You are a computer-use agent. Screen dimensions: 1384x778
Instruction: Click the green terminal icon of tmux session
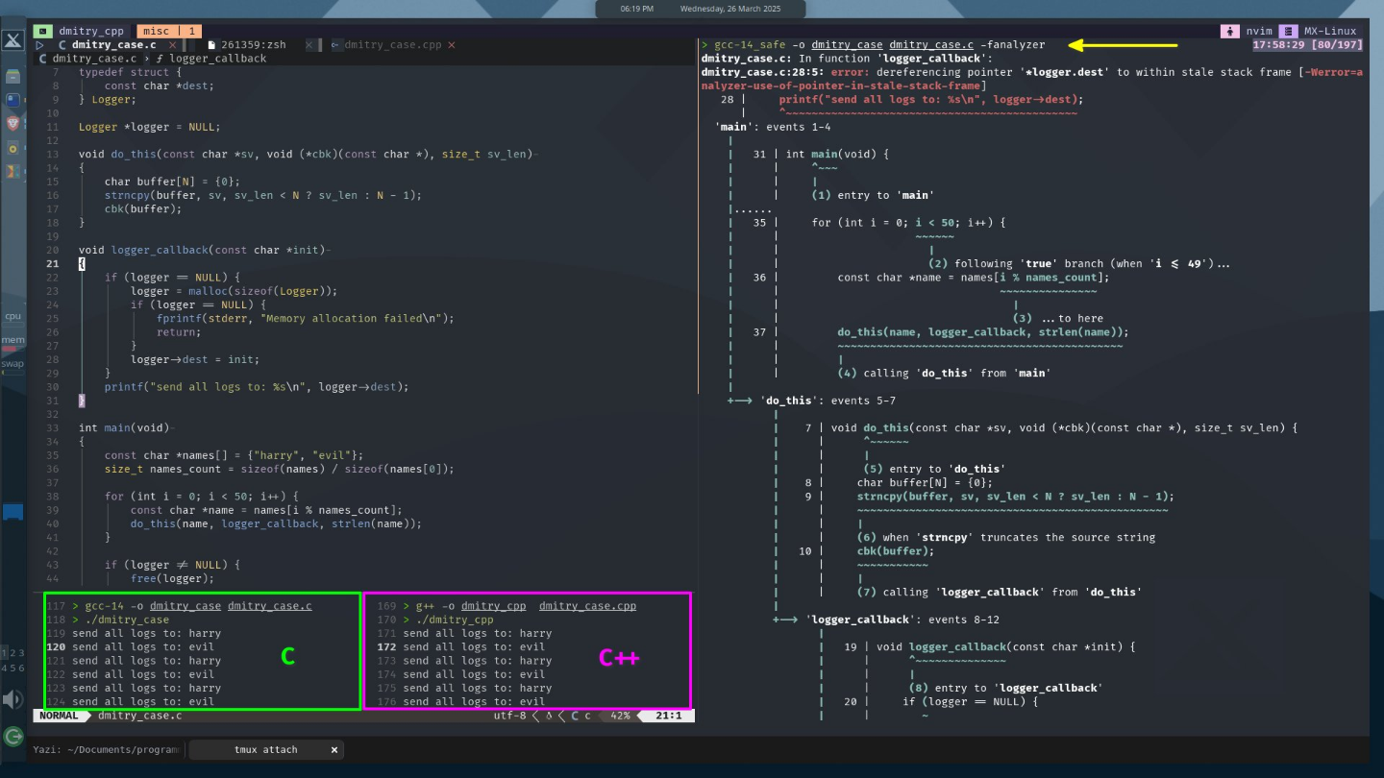click(43, 31)
